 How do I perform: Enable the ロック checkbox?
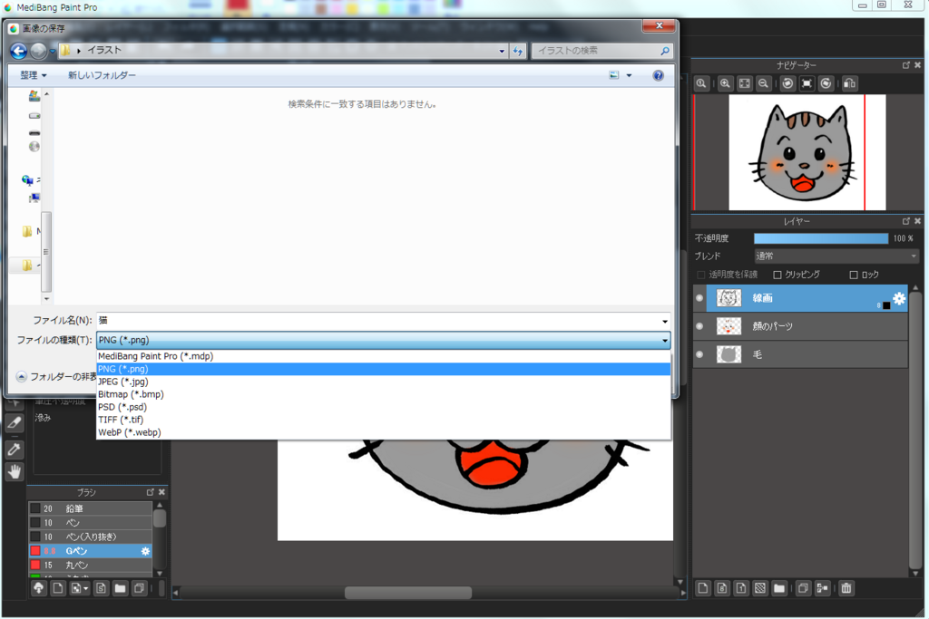coord(854,275)
